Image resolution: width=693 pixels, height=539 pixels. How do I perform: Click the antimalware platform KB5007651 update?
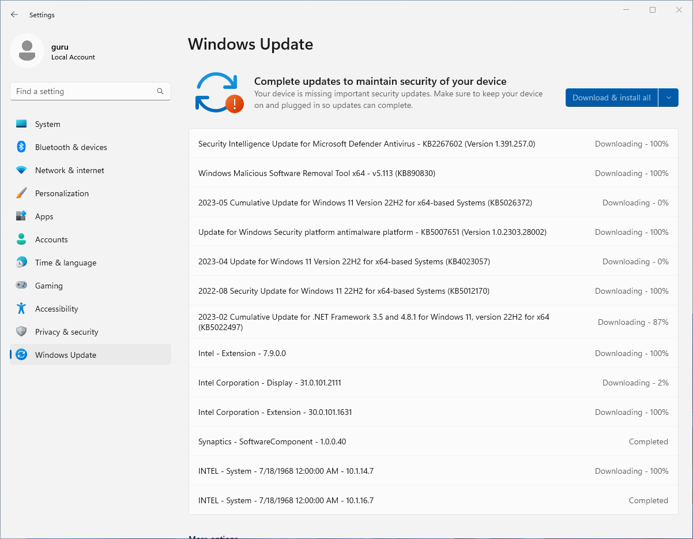434,232
